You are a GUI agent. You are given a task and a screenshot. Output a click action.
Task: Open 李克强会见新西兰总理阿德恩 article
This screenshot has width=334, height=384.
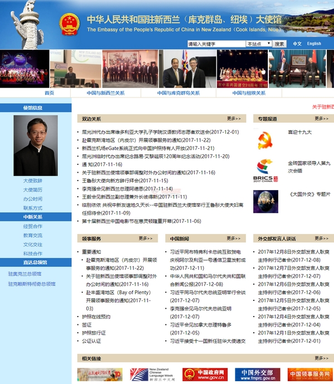point(127,189)
